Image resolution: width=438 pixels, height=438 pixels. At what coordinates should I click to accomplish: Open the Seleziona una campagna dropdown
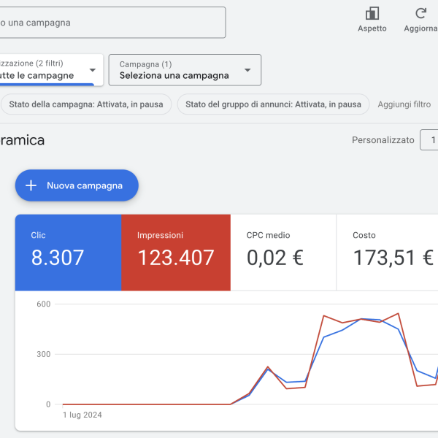click(185, 70)
